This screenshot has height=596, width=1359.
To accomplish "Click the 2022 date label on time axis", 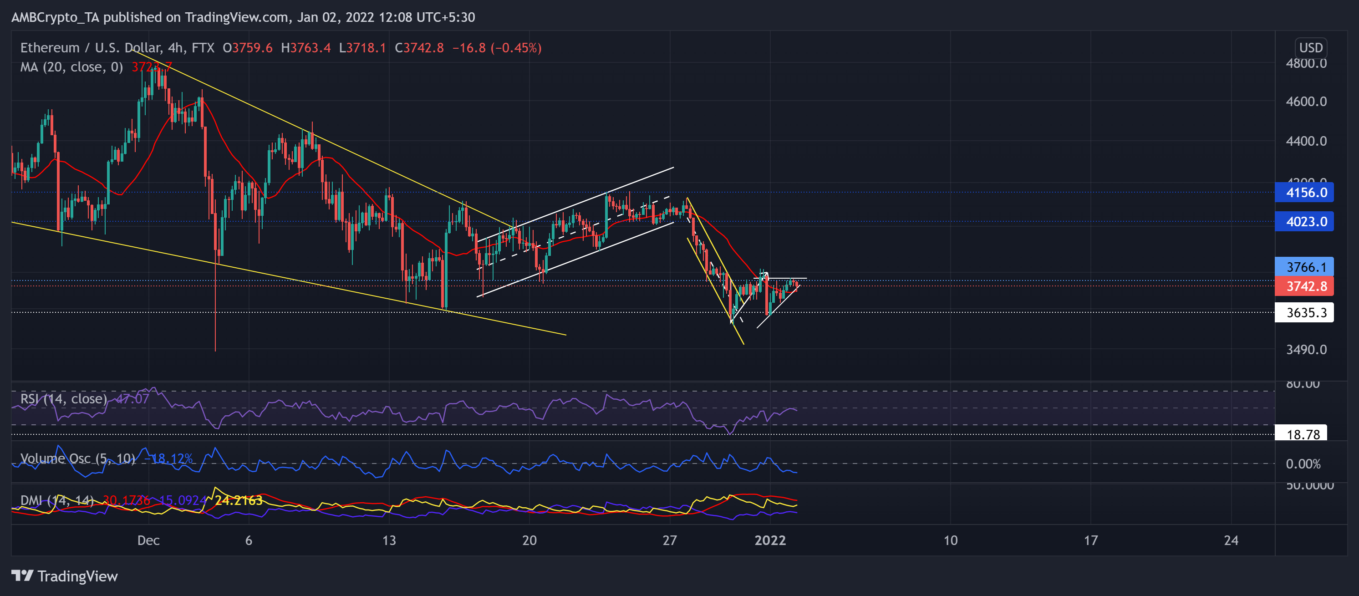I will coord(770,540).
